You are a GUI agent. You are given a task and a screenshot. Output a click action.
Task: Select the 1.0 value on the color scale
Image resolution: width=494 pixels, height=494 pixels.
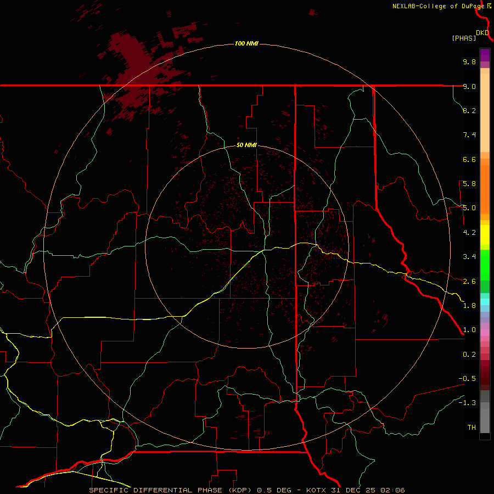(469, 330)
